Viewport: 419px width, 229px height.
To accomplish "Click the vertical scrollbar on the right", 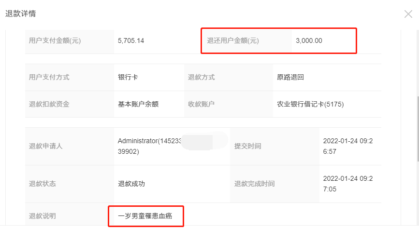I will tap(418, 129).
